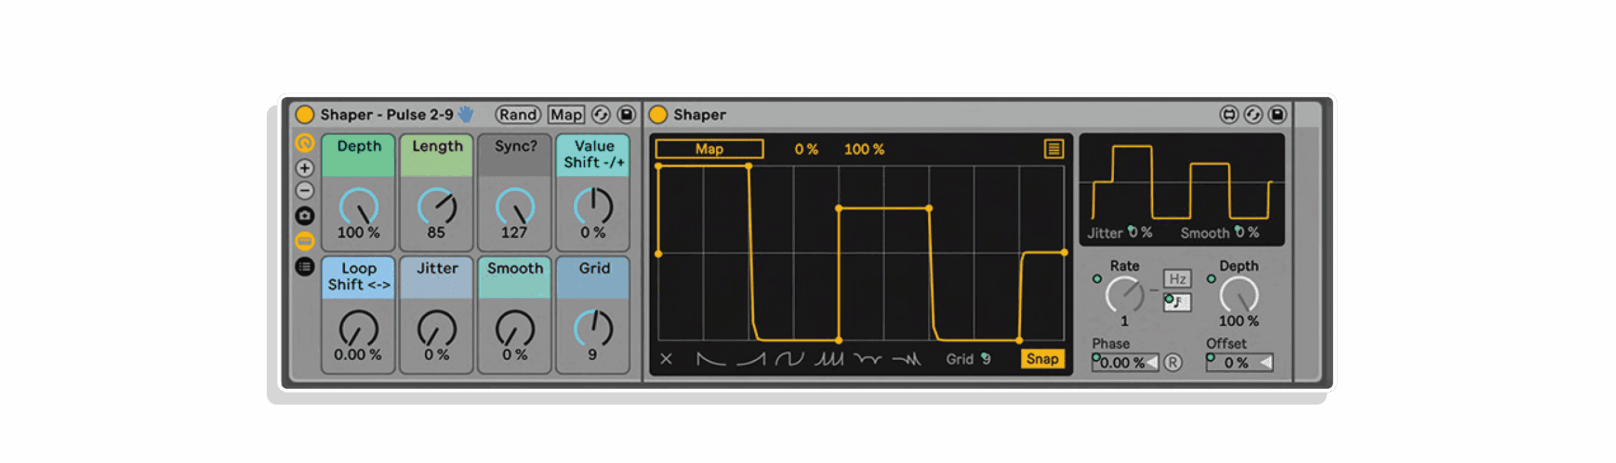Click the Loop Shift <-> macro knob
Image resolution: width=1616 pixels, height=463 pixels.
(x=359, y=328)
